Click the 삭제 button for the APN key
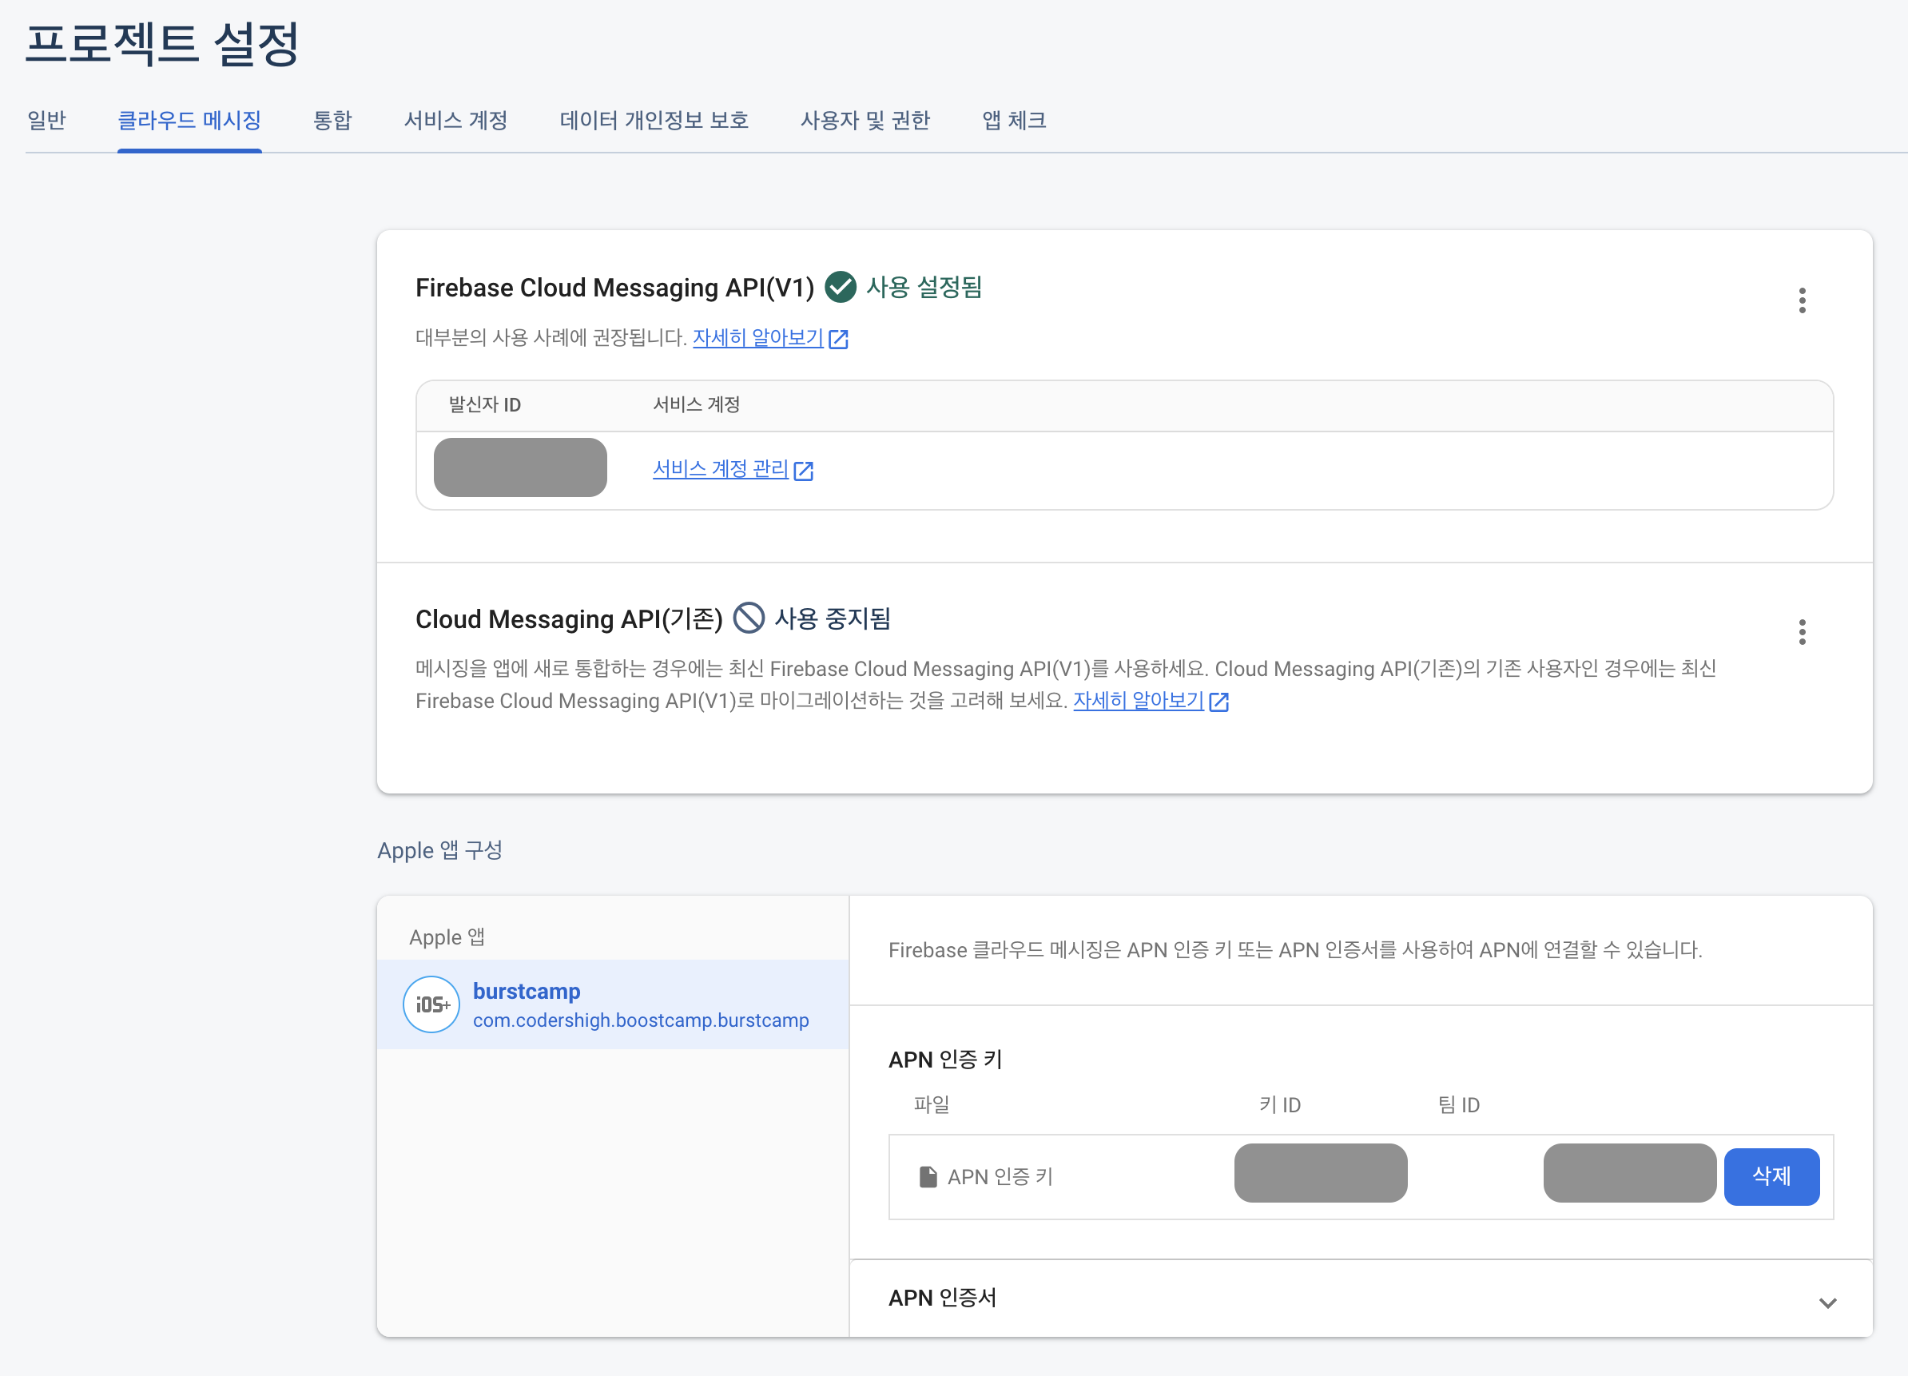Screen dimensions: 1908x1376 [x=1771, y=1176]
